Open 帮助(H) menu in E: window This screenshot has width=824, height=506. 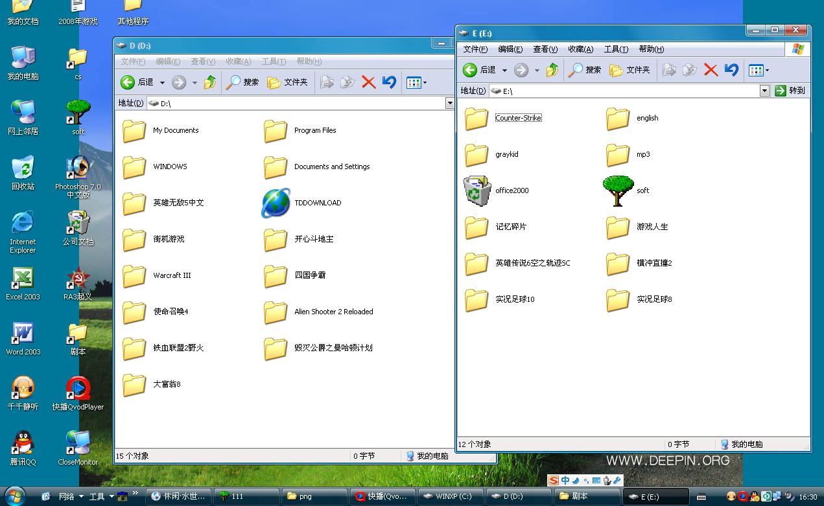(x=651, y=49)
